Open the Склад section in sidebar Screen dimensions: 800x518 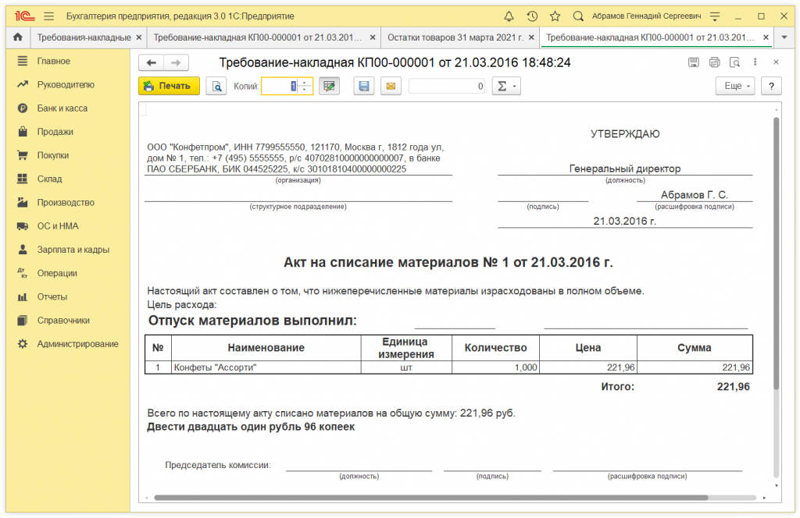tap(49, 179)
